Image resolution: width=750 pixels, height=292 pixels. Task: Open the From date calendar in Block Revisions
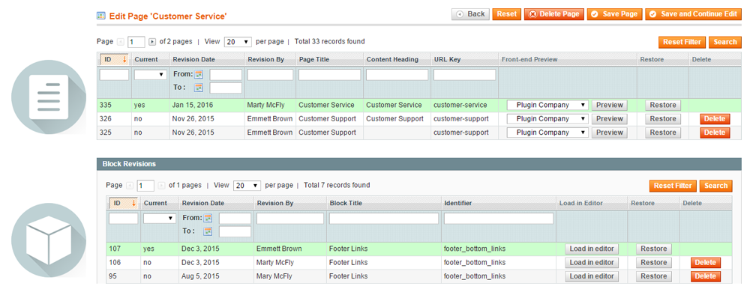tap(208, 218)
